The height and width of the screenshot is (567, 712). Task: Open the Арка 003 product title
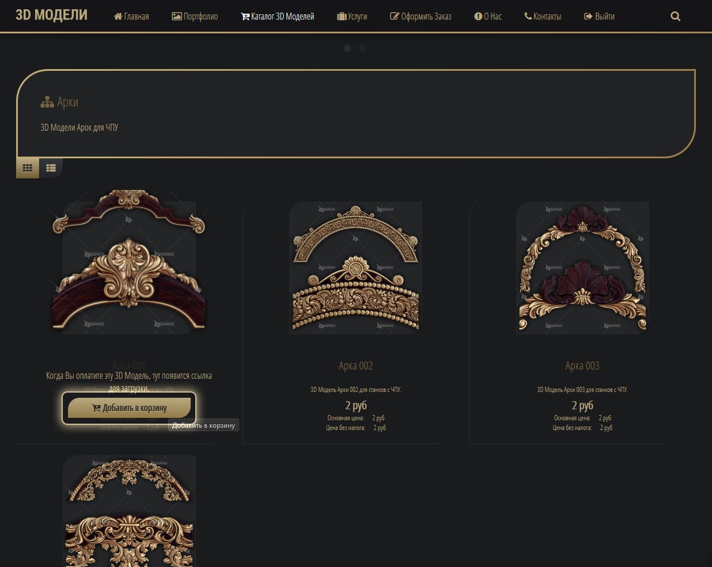coord(582,366)
